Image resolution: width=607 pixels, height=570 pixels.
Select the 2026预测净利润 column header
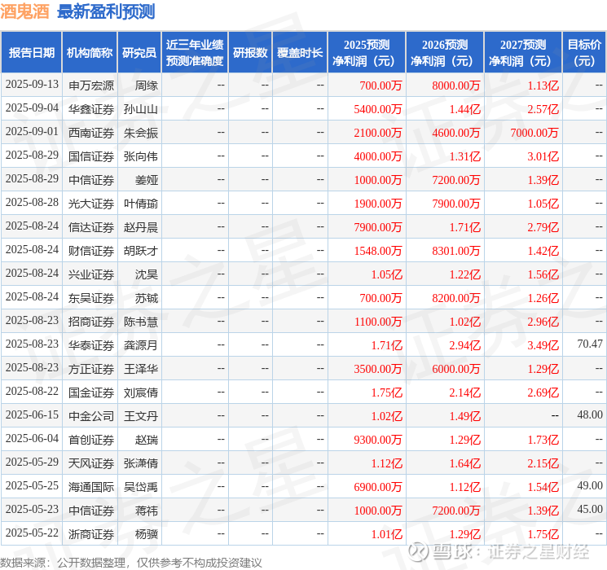coord(445,53)
